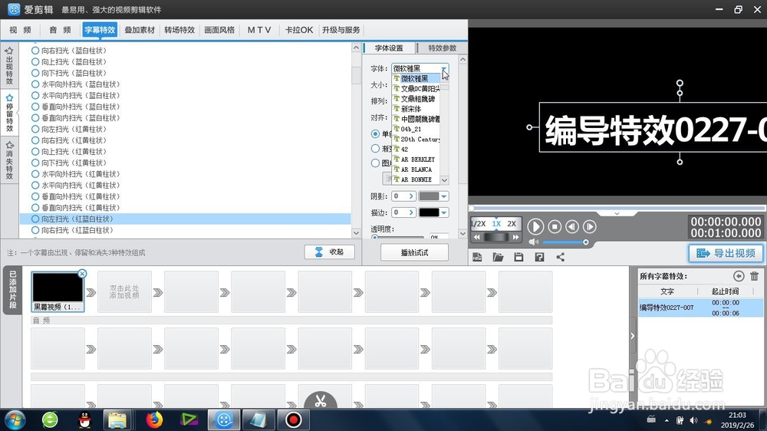Screen dimensions: 767x431
Task: Open Firefox from the taskbar
Action: click(154, 419)
